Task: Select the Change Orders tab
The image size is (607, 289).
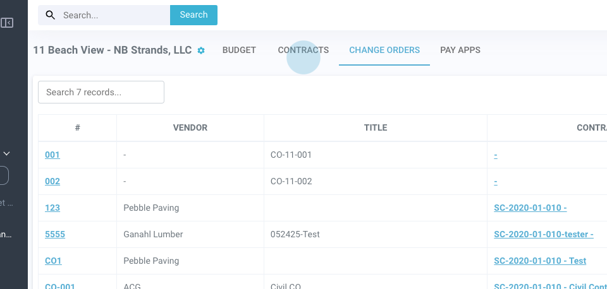Action: 384,50
